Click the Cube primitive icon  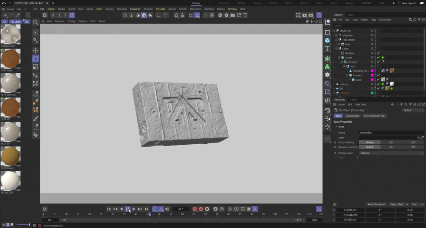coord(328,41)
